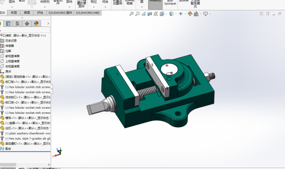Select the Zoom to Area tool
The height and width of the screenshot is (169, 285).
pos(138,14)
